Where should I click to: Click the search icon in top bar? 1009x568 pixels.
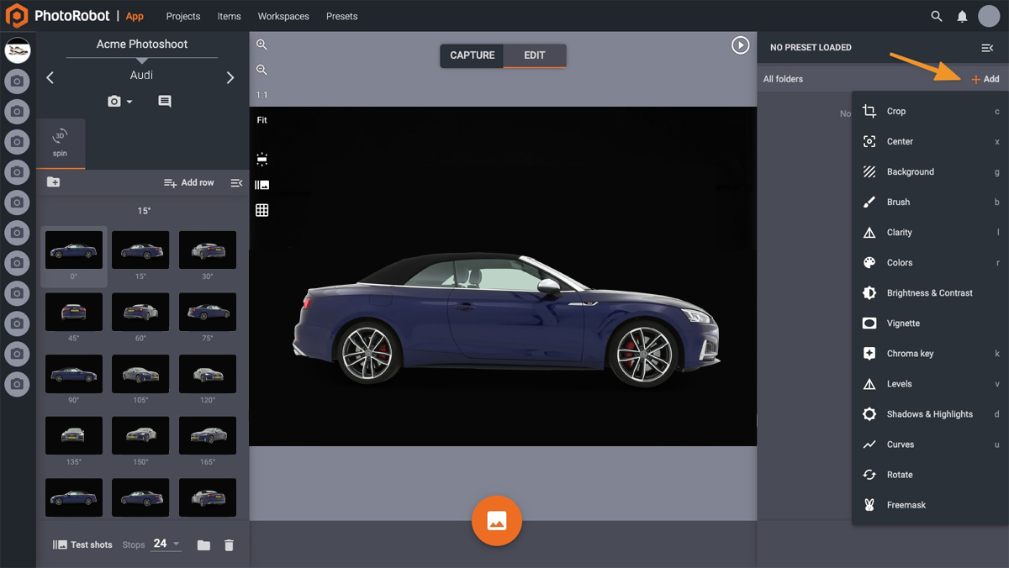click(x=937, y=16)
